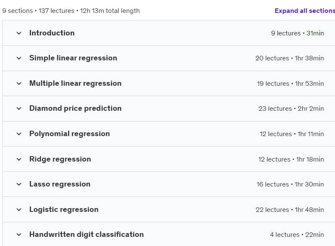
Task: Select Simple linear regression title
Action: [73, 58]
